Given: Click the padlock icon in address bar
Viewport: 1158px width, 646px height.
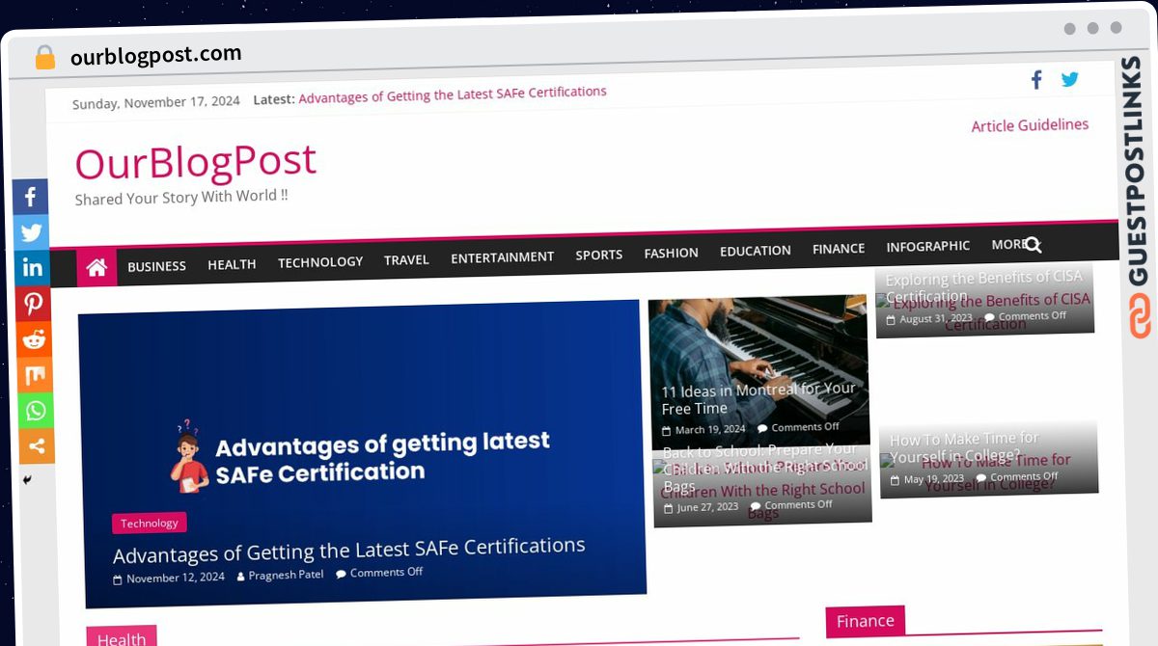Looking at the screenshot, I should [44, 58].
